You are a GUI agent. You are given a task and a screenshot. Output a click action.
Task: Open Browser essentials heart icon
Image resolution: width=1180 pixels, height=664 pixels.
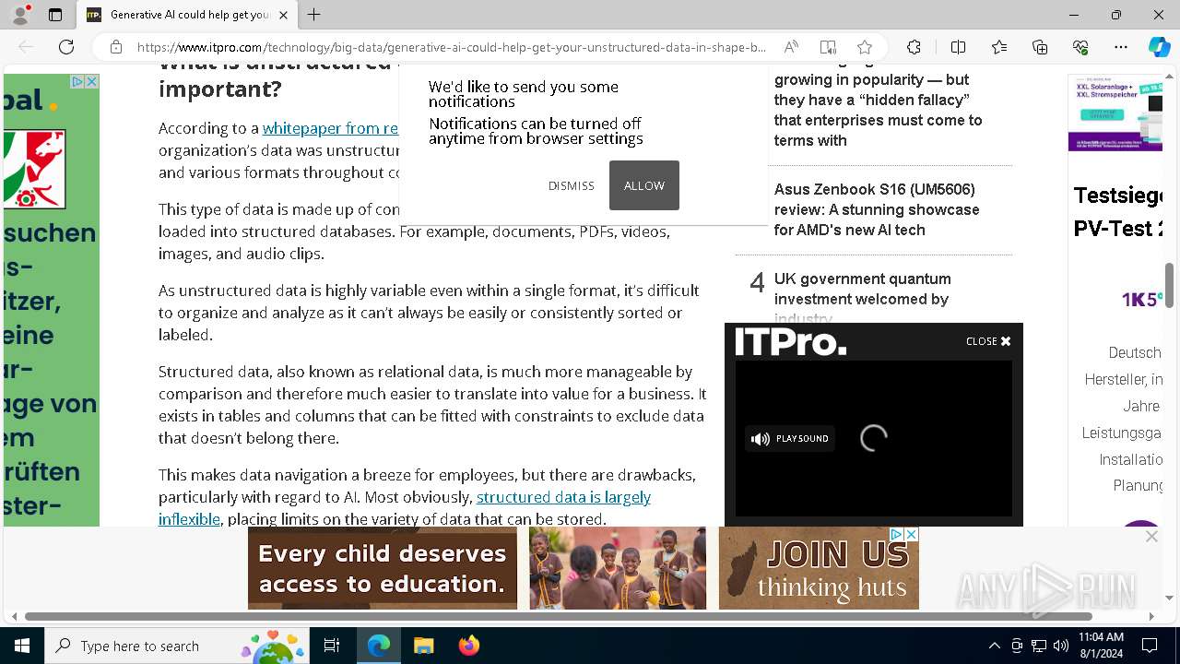tap(1080, 47)
